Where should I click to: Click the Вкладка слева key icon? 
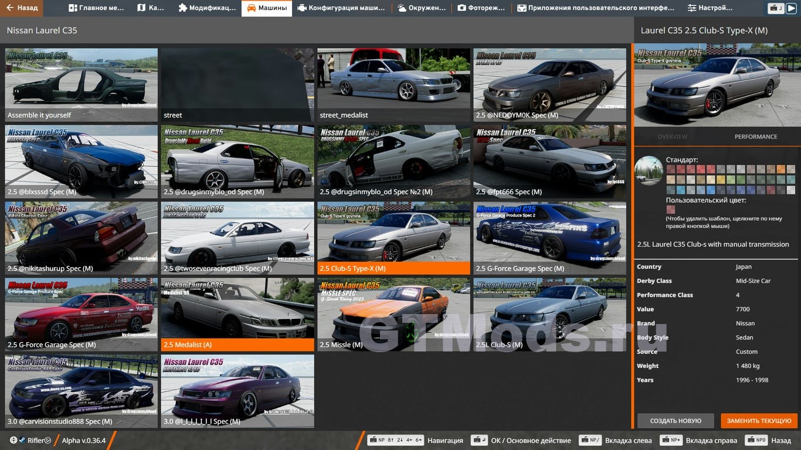click(590, 440)
